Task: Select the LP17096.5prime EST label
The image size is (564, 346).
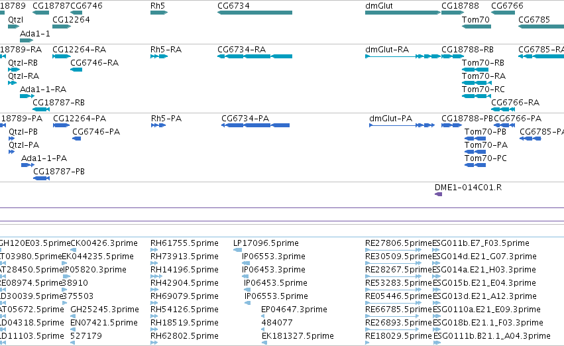Action: click(x=266, y=243)
